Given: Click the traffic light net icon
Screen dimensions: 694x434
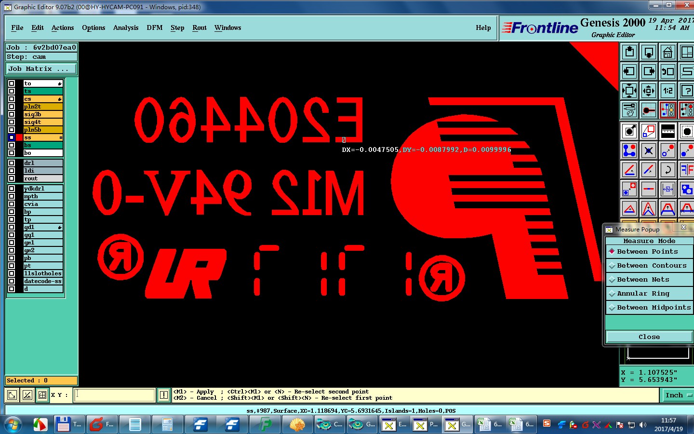Looking at the screenshot, I should [x=668, y=110].
